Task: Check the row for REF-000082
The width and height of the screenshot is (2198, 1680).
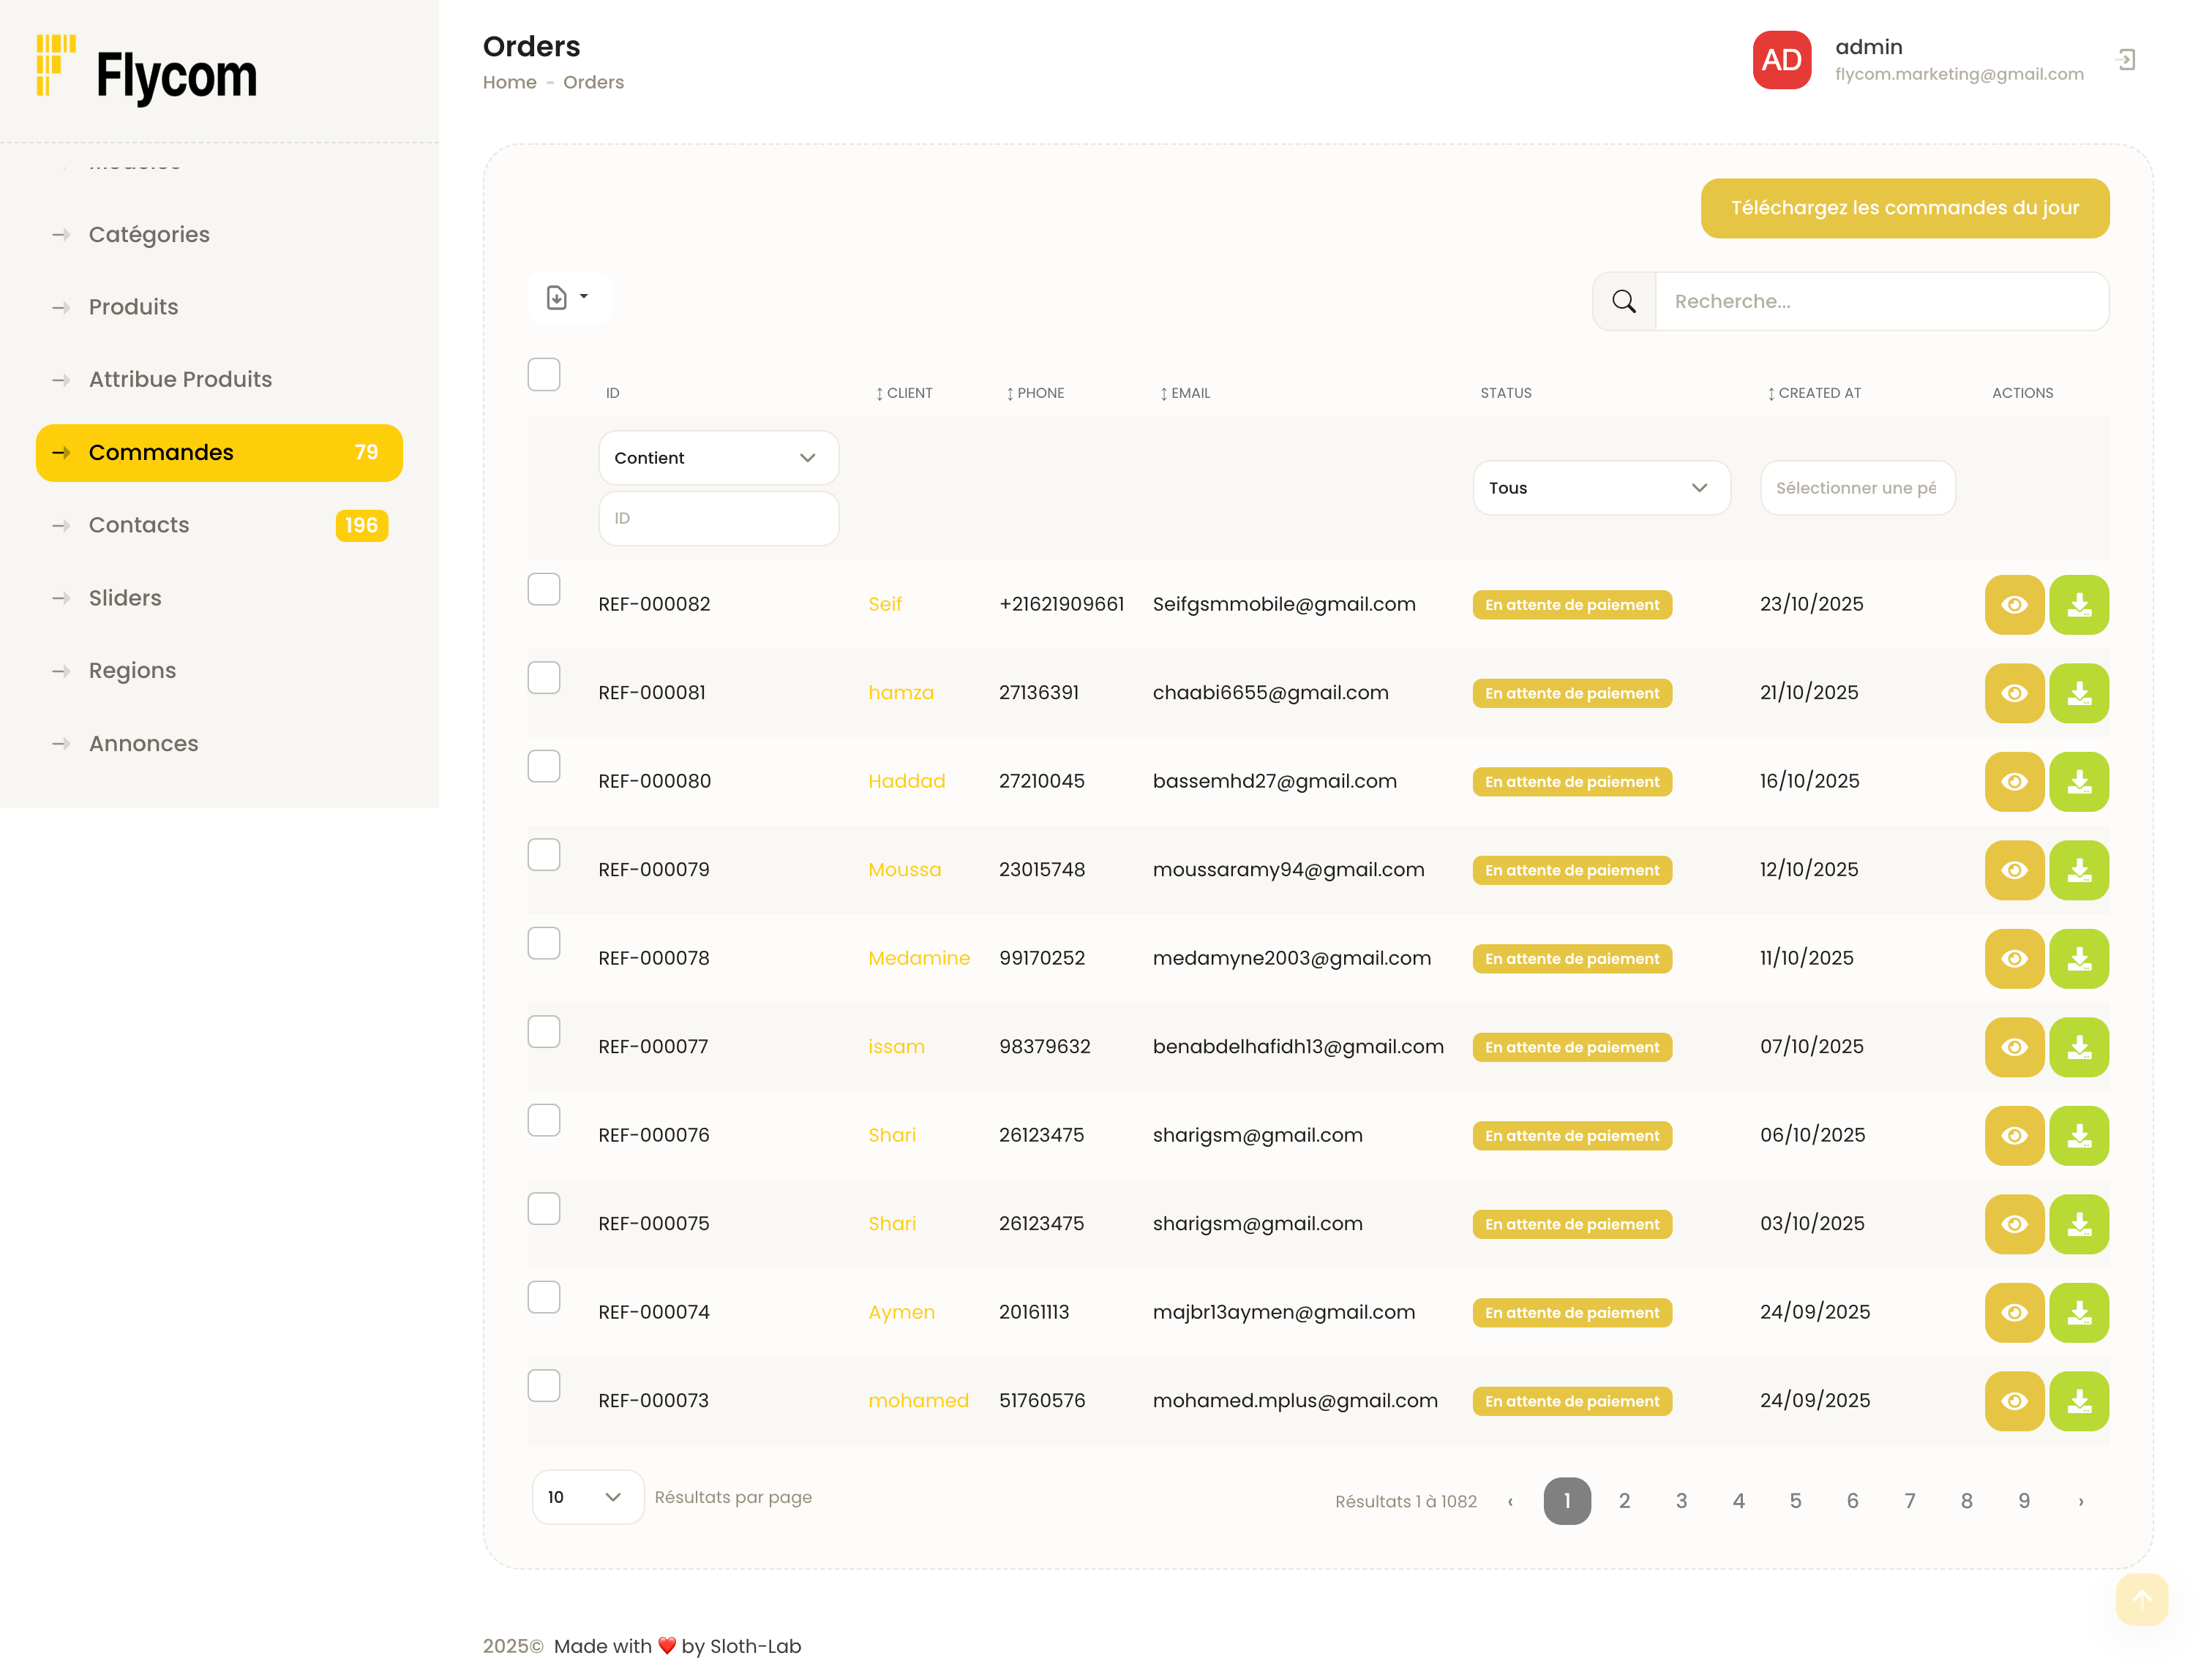Action: [x=544, y=589]
